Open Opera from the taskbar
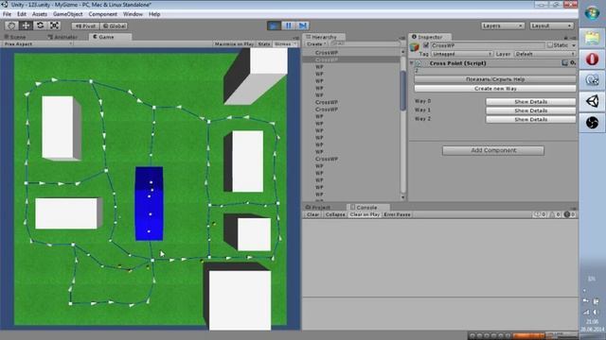Screen dimensions: 606x340 pos(592,59)
